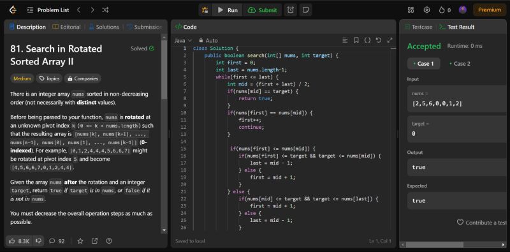
Task: Pick a random problem with shuffle icon
Action: (105, 10)
